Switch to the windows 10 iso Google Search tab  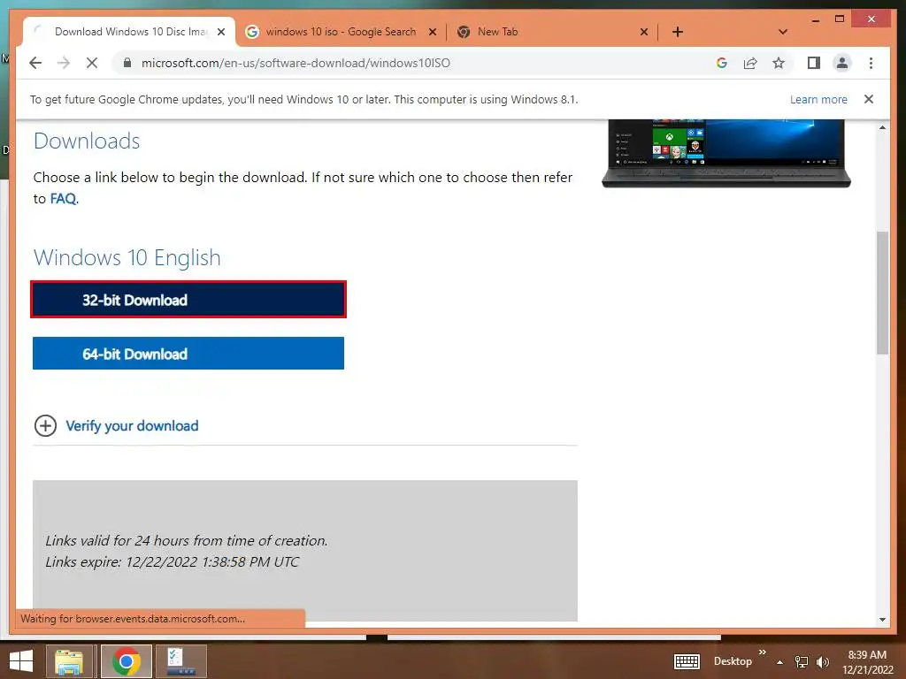pyautogui.click(x=341, y=32)
